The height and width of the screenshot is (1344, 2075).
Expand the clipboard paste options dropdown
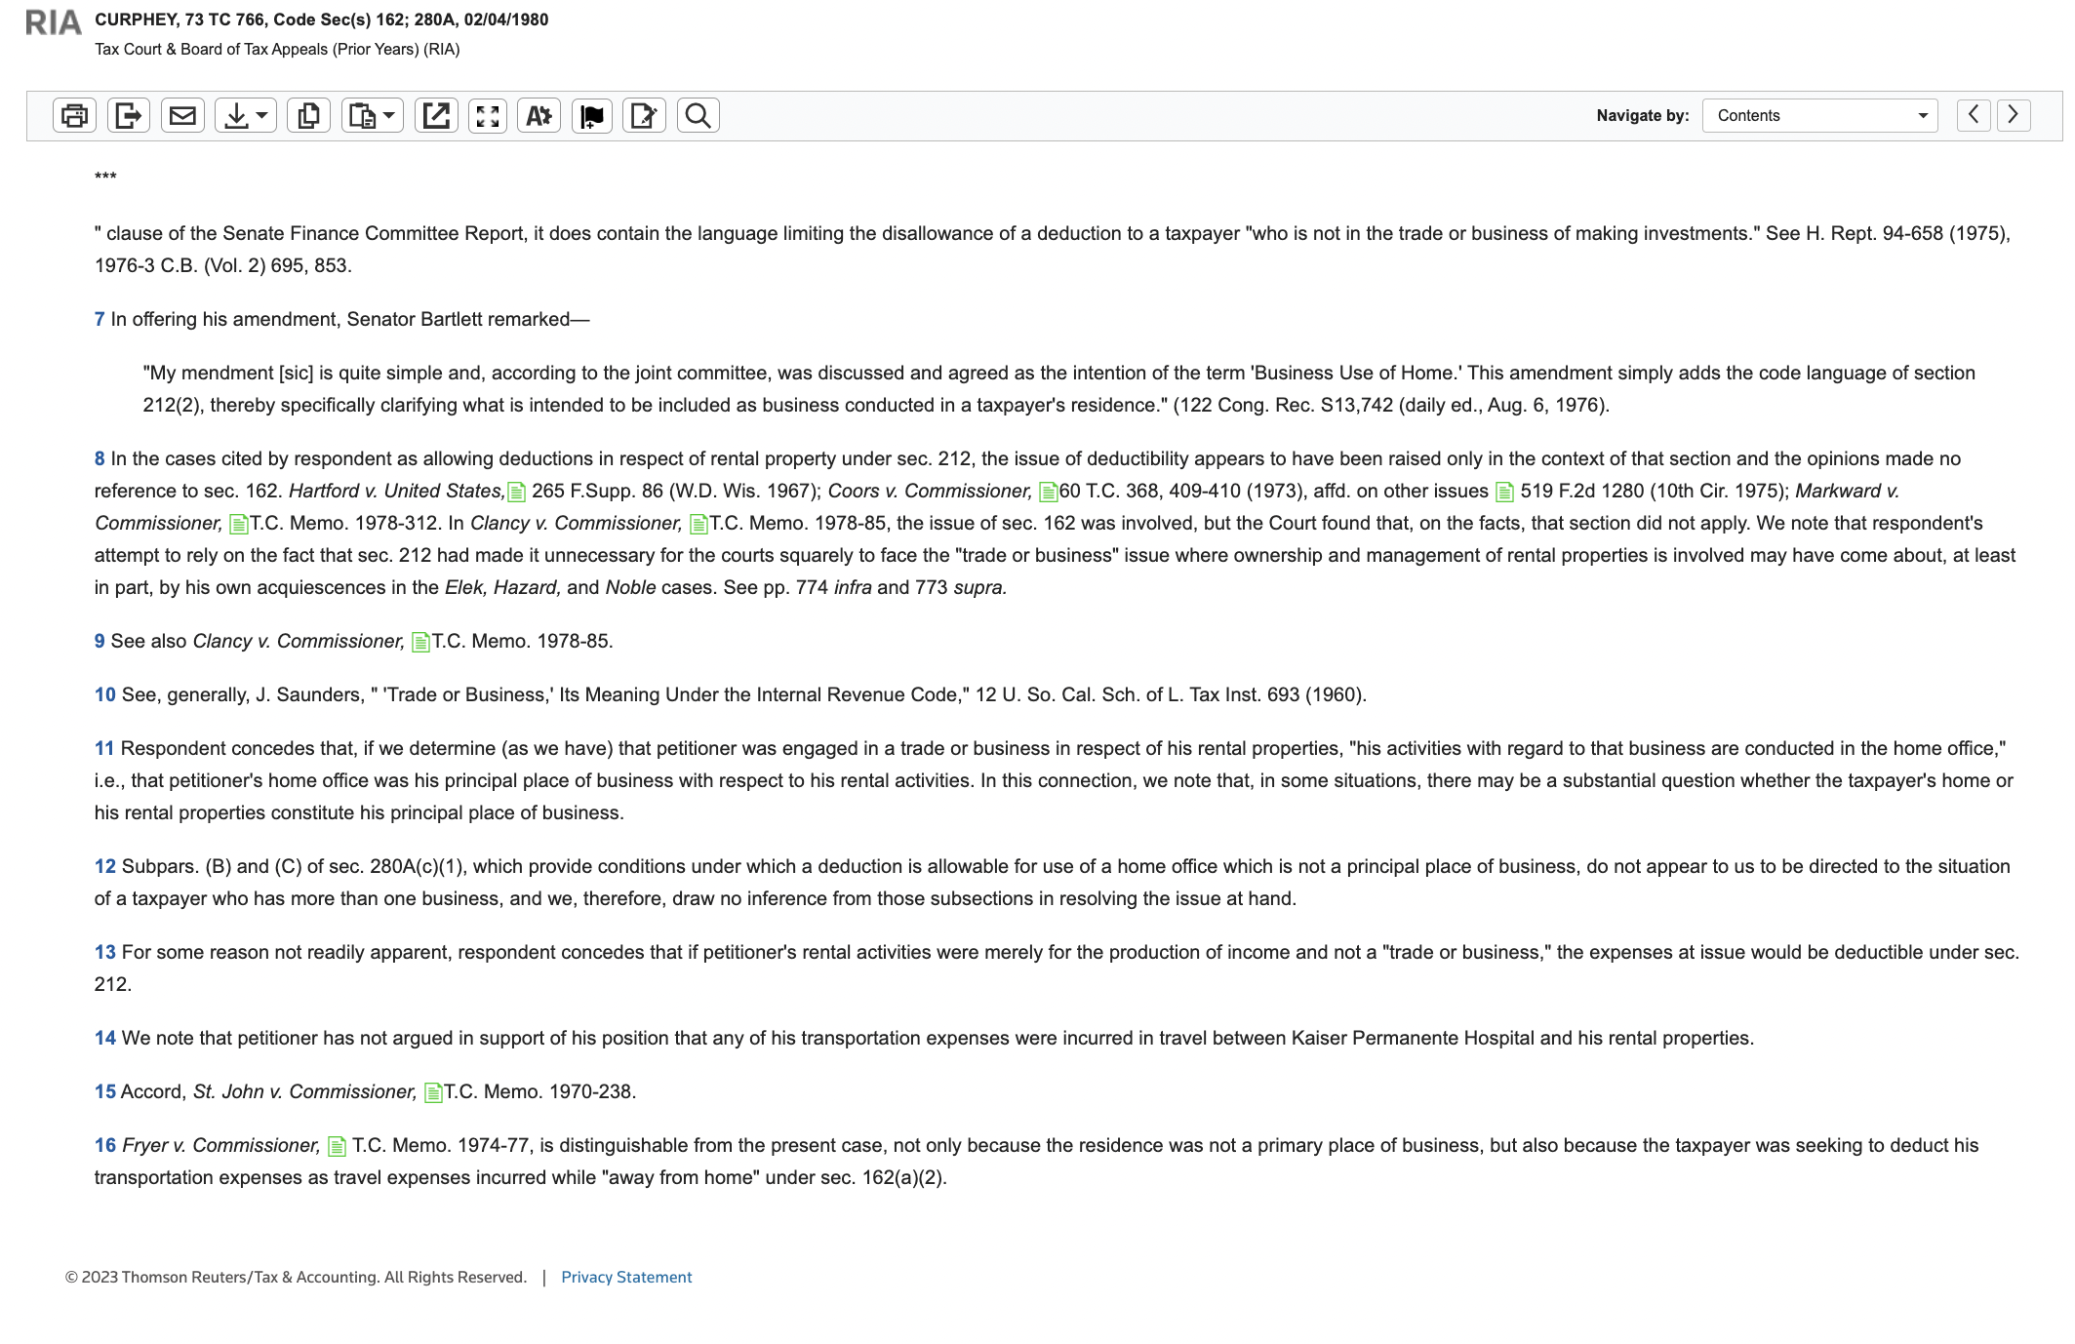pyautogui.click(x=372, y=116)
